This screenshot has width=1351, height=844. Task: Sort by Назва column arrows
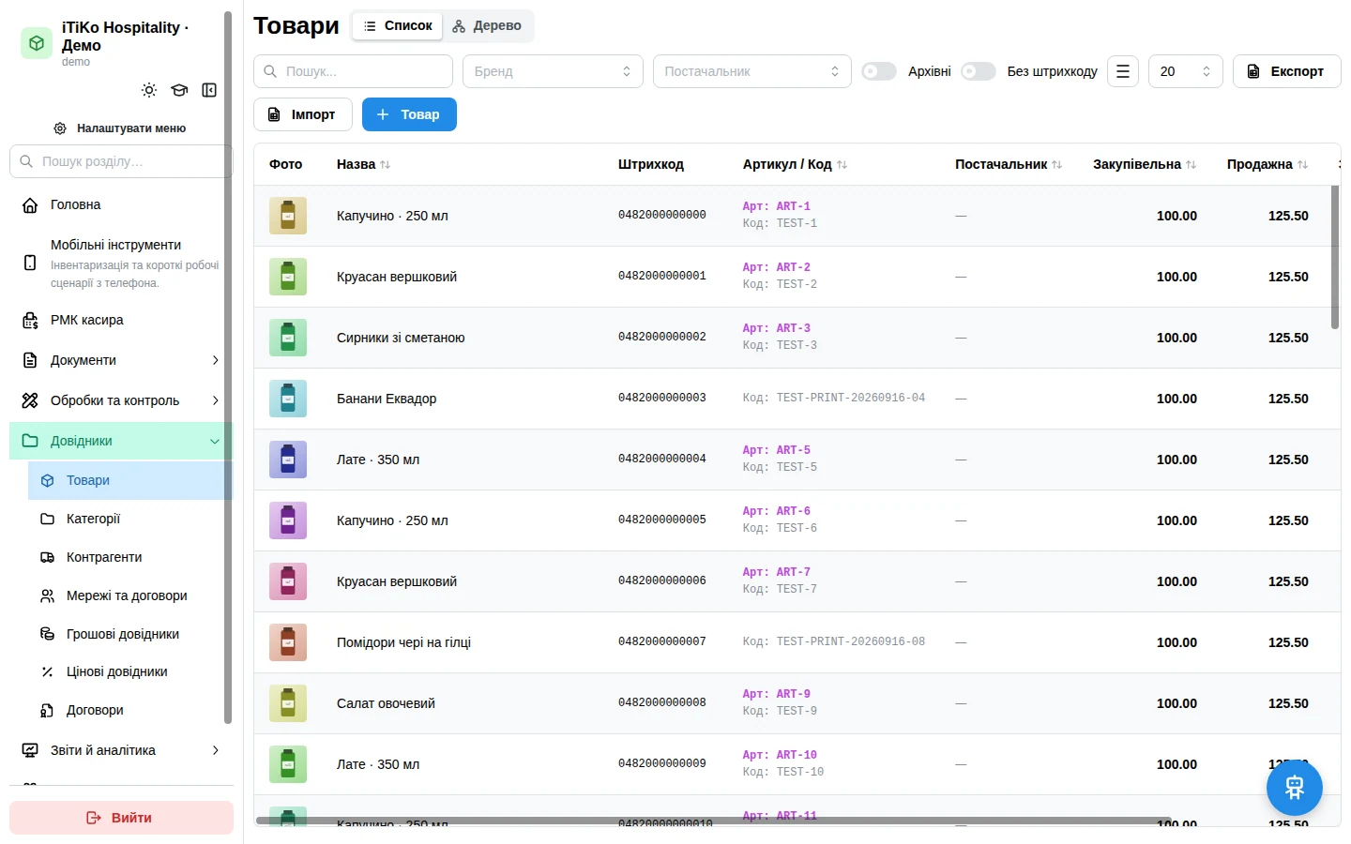385,164
